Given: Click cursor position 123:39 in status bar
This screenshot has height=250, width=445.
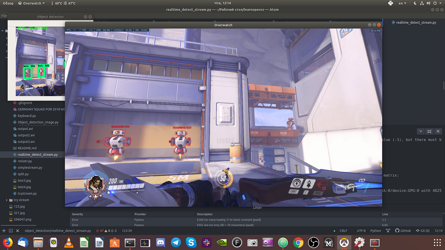Looking at the screenshot, I should (127, 231).
